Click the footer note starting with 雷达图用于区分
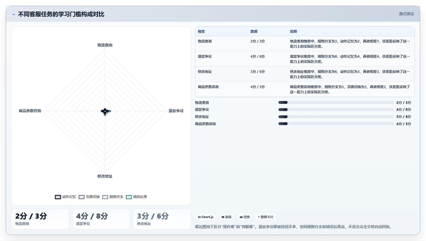 [x=294, y=227]
